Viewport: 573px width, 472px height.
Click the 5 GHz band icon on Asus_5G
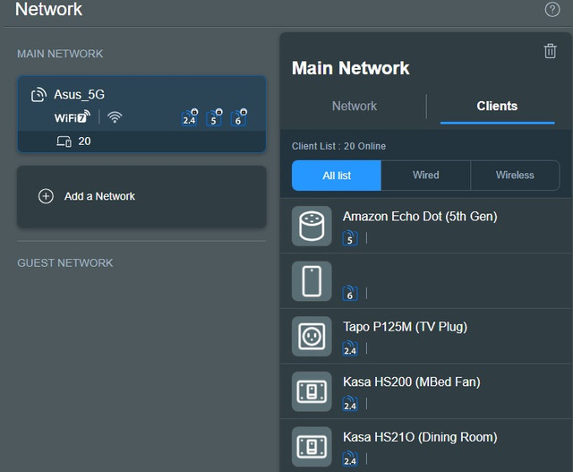point(214,117)
